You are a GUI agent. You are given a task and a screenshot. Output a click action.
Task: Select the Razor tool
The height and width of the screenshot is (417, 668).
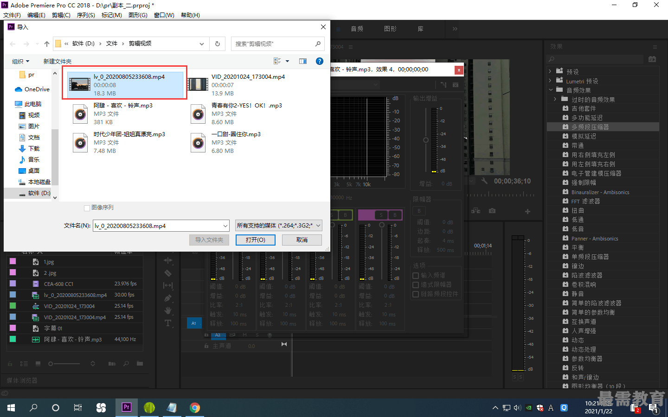click(x=168, y=273)
